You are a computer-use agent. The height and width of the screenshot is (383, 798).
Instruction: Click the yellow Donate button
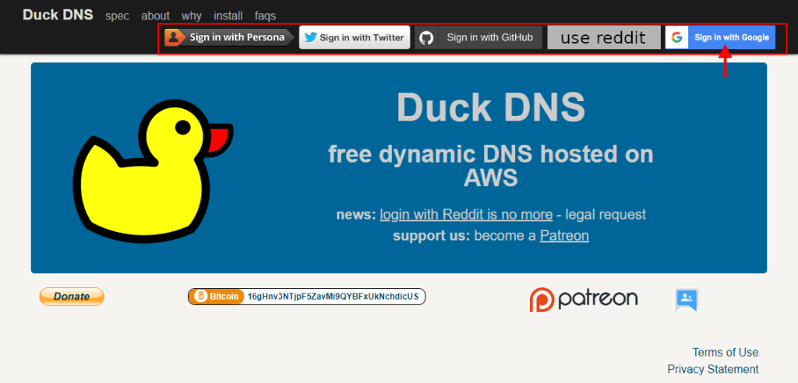[72, 297]
